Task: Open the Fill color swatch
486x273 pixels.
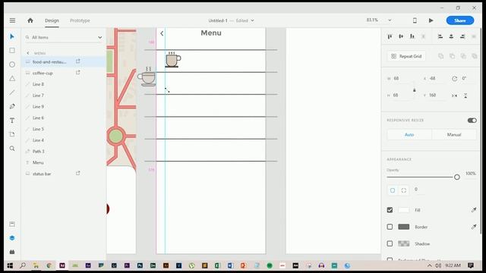Action: coord(403,210)
